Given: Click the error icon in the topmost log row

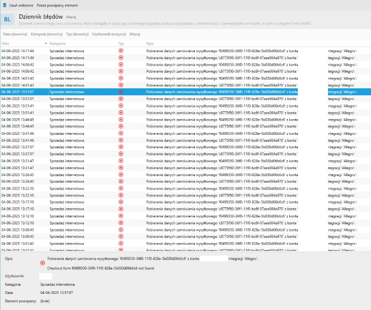Looking at the screenshot, I should [121, 51].
